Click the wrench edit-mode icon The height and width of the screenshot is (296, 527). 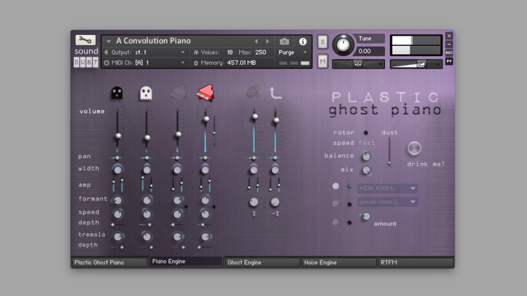[85, 40]
